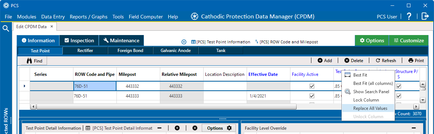
Task: Toggle Facility Active checkbox for 443333 row
Action: 312,96
